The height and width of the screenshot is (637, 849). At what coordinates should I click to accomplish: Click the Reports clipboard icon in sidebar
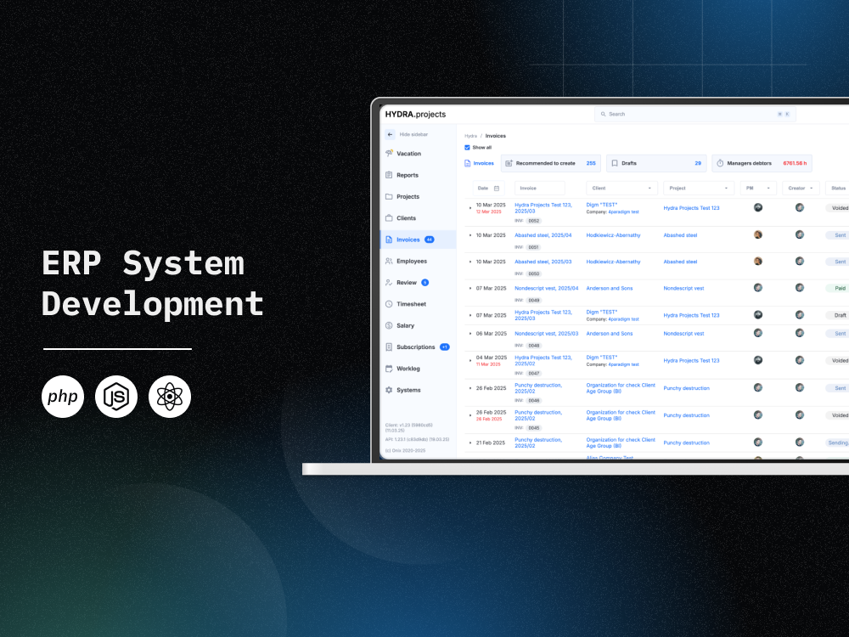click(389, 175)
